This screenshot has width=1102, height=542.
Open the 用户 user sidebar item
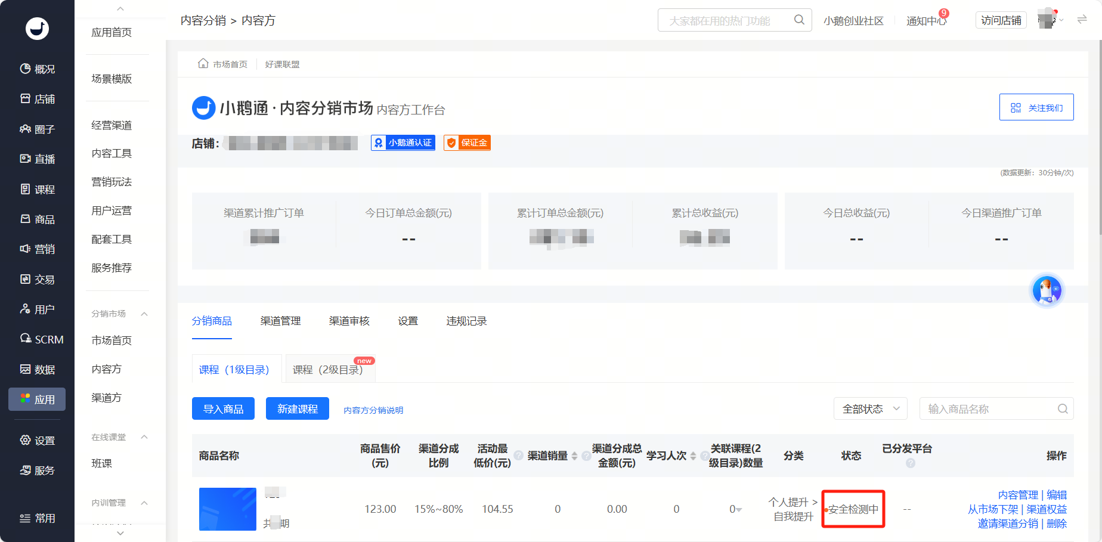click(x=37, y=309)
